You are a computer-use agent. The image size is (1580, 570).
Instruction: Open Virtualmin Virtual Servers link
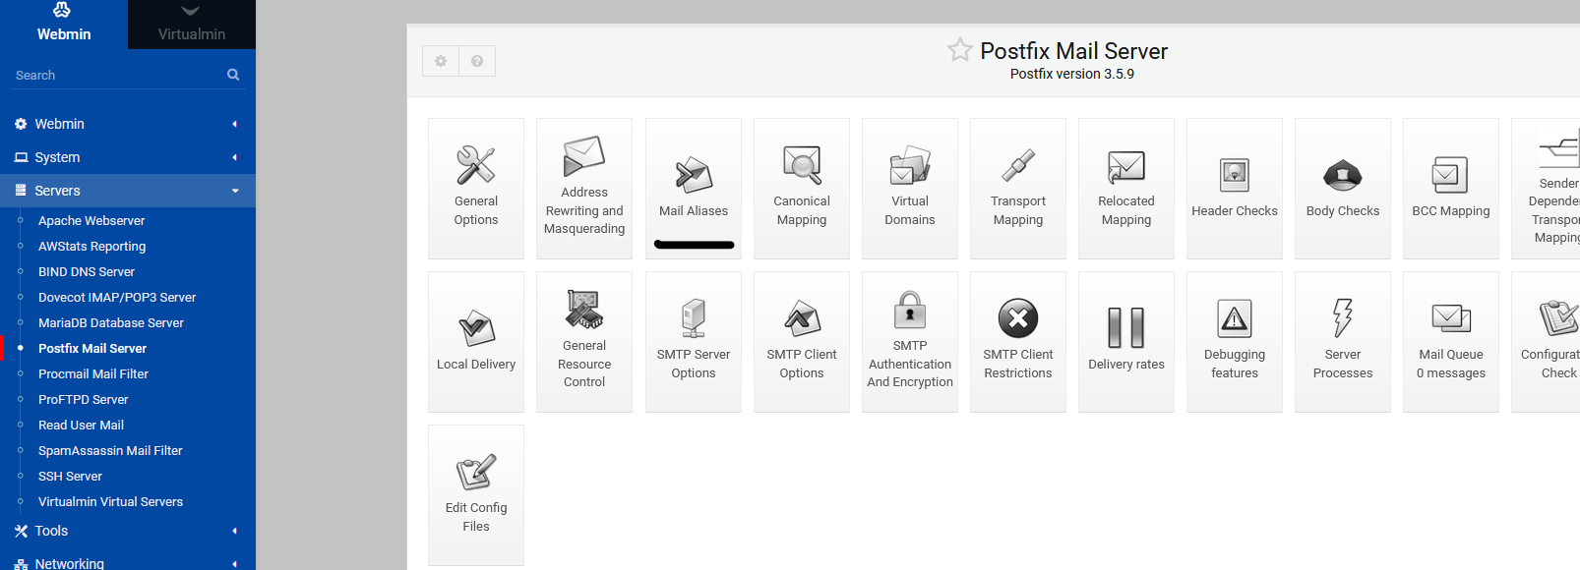pyautogui.click(x=110, y=502)
